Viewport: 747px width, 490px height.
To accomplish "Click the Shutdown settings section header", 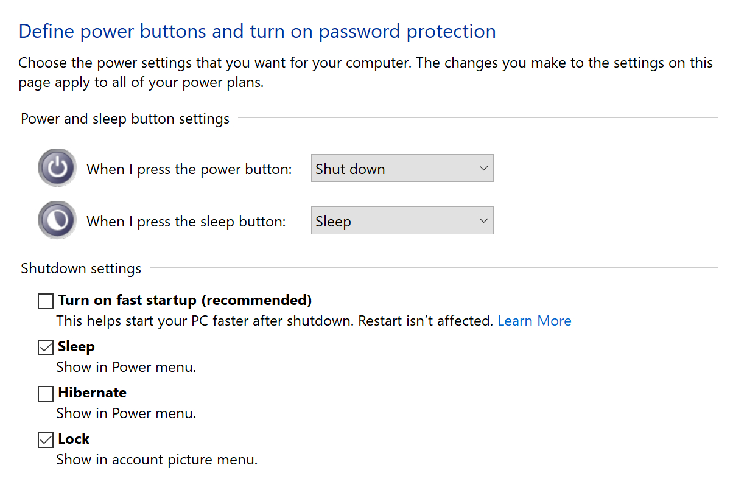I will [x=81, y=268].
